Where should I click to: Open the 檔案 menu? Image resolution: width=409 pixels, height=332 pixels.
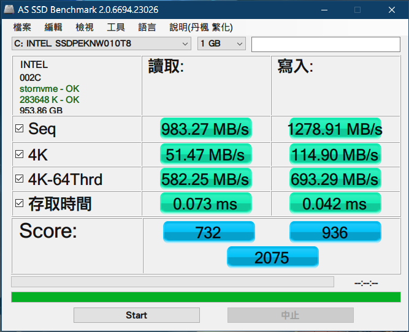[x=22, y=27]
